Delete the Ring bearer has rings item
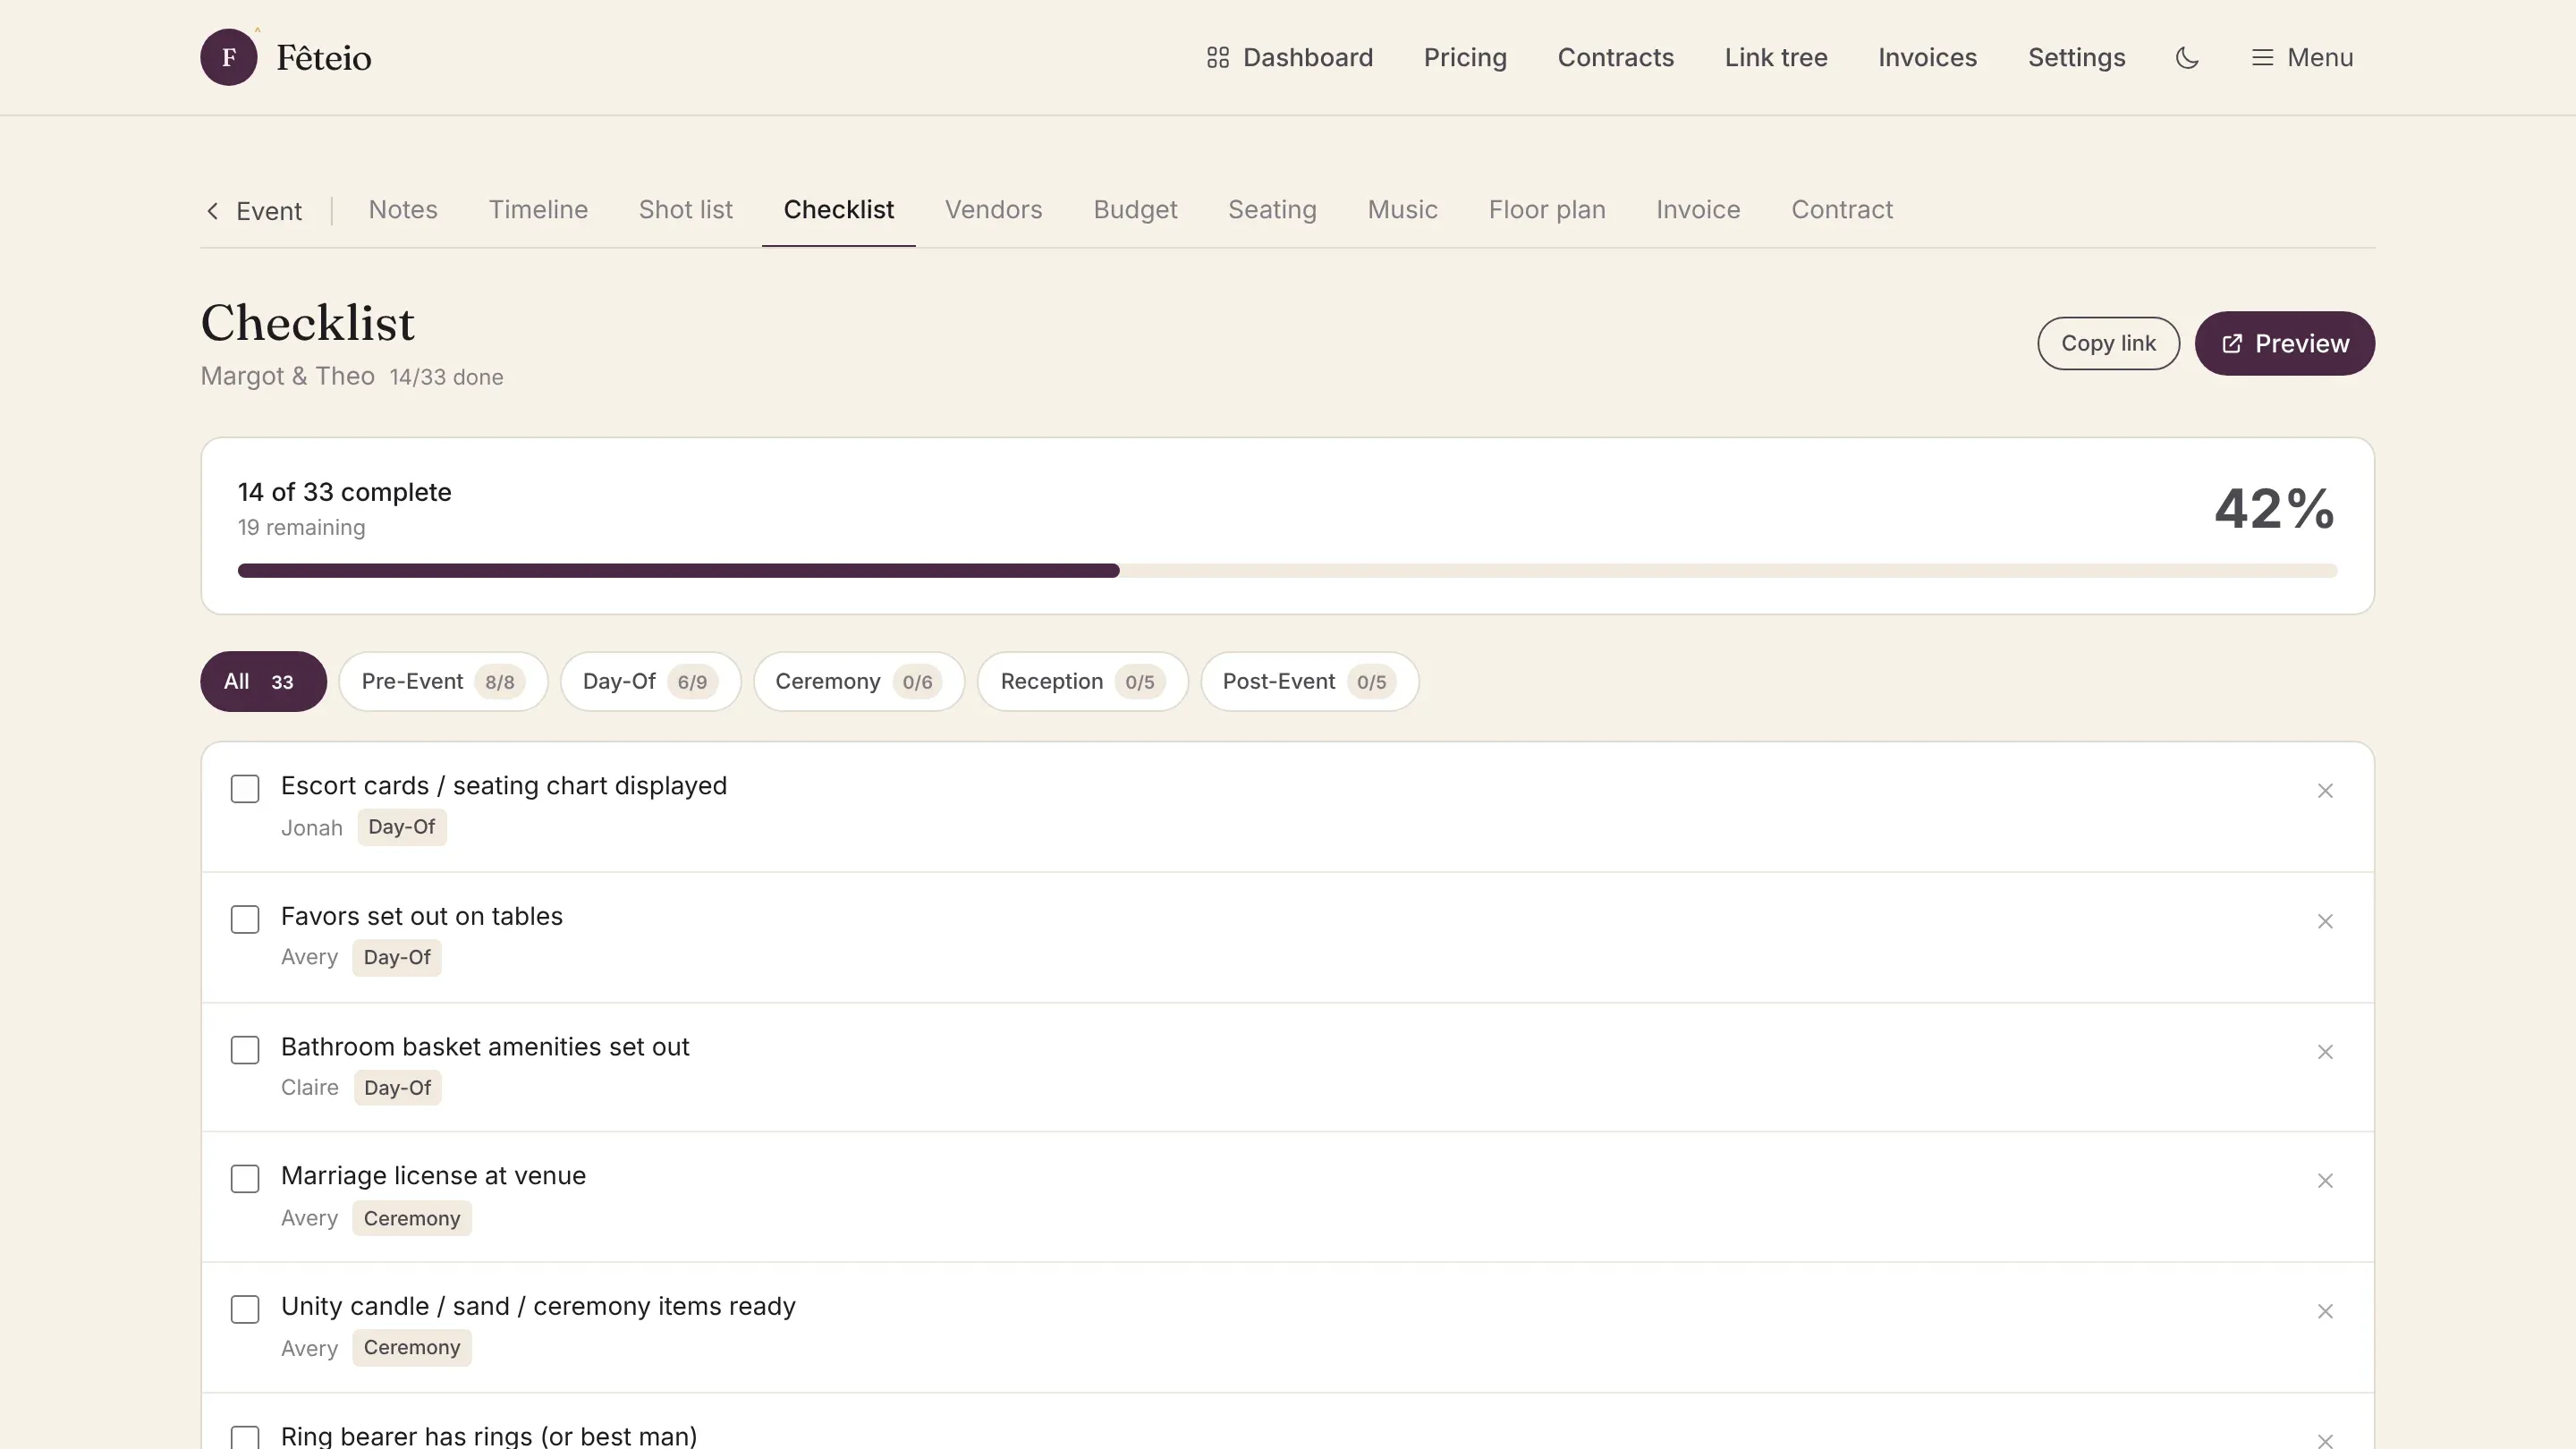This screenshot has height=1449, width=2576. [x=2325, y=1440]
